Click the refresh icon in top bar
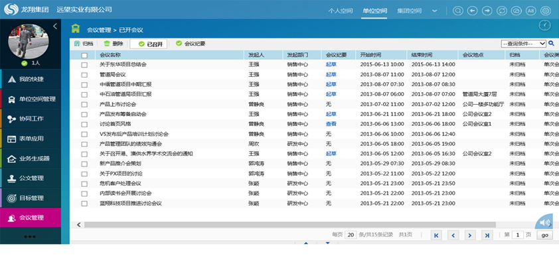Screen dimensions: 559x275 pyautogui.click(x=502, y=11)
